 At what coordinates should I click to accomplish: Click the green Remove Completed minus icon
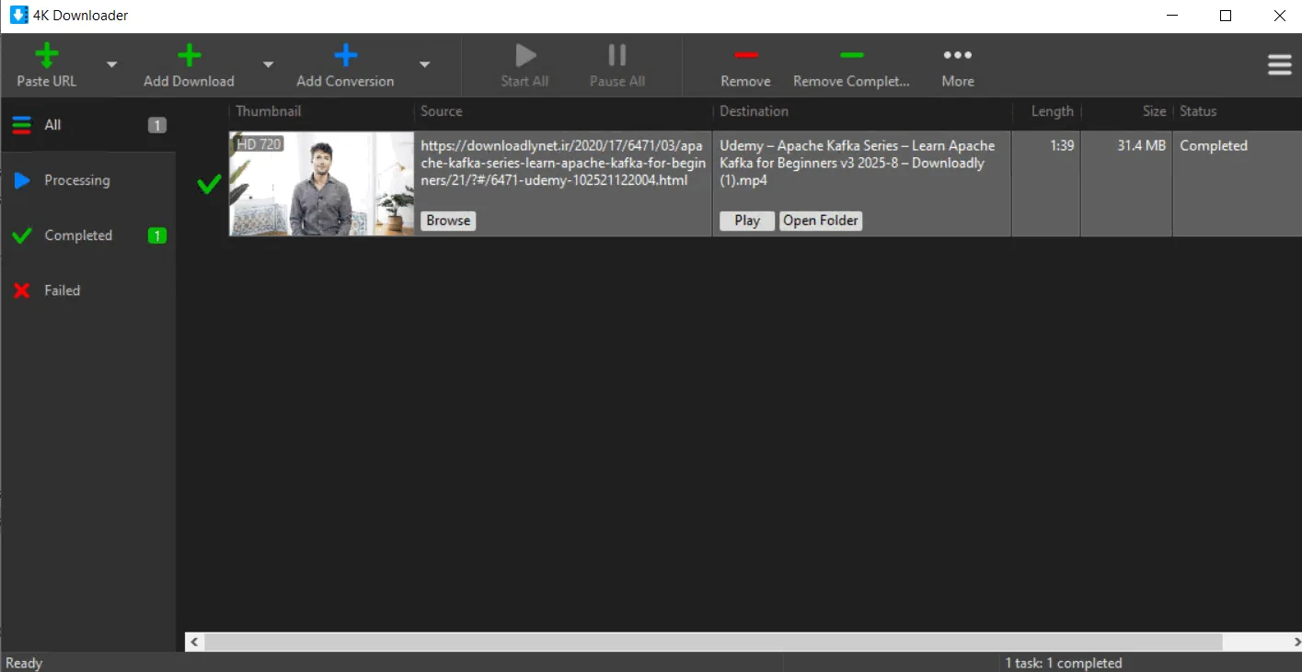pos(852,55)
